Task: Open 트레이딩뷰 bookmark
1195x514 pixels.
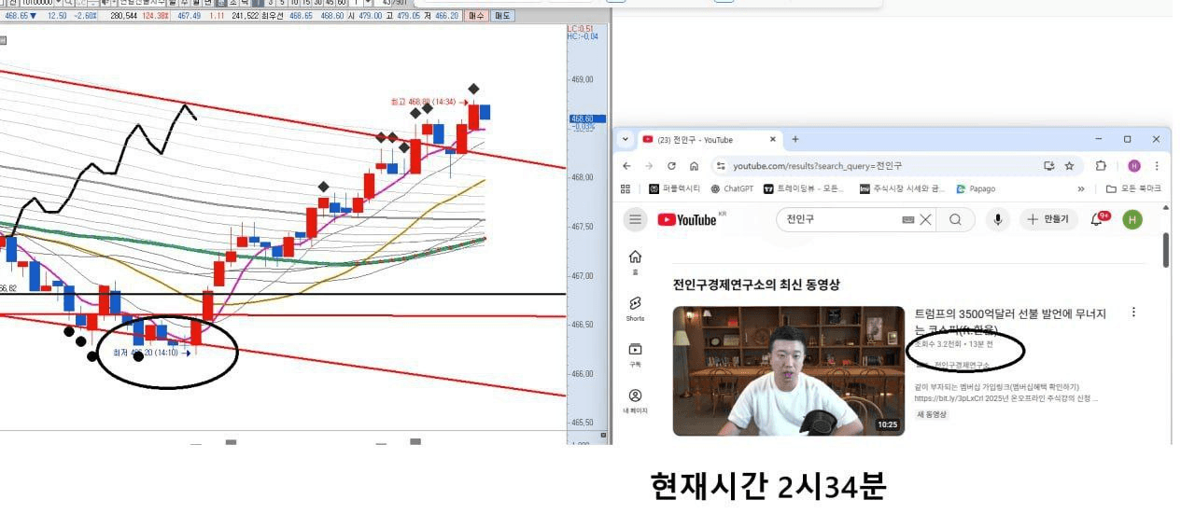Action: pos(803,188)
